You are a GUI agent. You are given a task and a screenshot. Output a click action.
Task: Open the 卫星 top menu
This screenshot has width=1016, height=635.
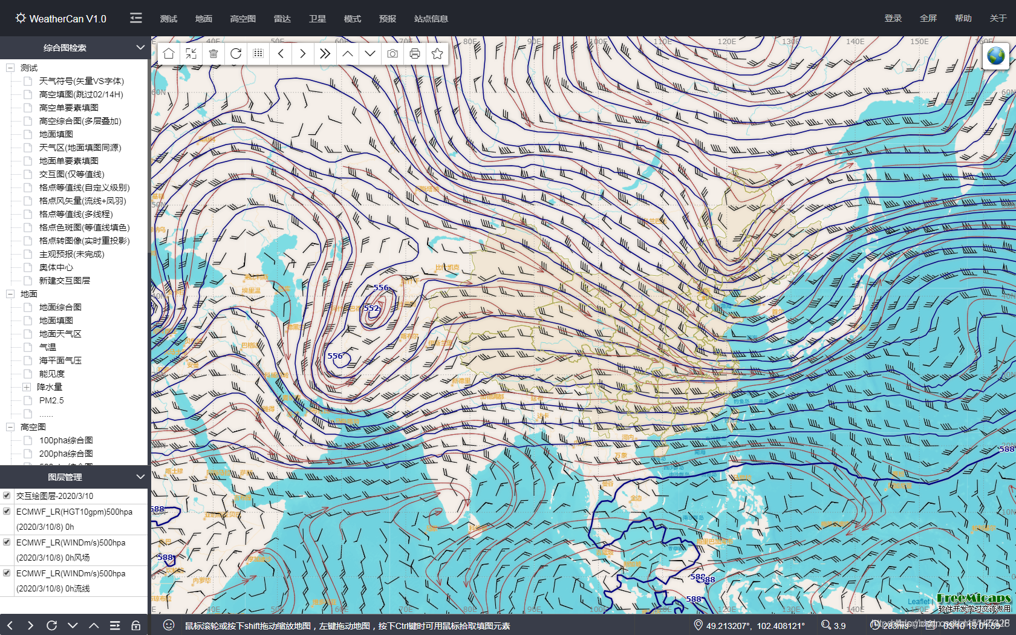[317, 19]
